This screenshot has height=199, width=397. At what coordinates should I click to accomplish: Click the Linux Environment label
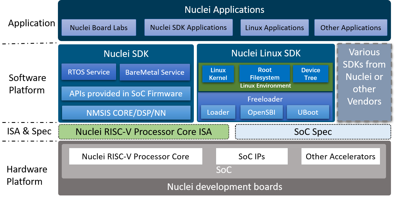tap(265, 86)
